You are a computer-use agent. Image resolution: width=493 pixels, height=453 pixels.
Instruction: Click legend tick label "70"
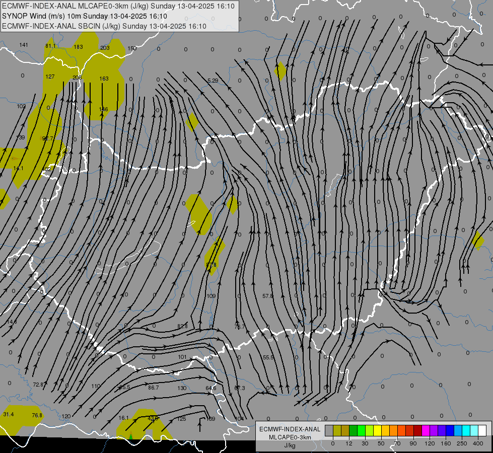[x=397, y=443]
